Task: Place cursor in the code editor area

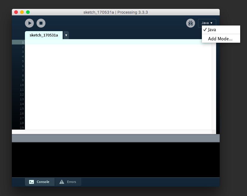Action: pos(119,86)
